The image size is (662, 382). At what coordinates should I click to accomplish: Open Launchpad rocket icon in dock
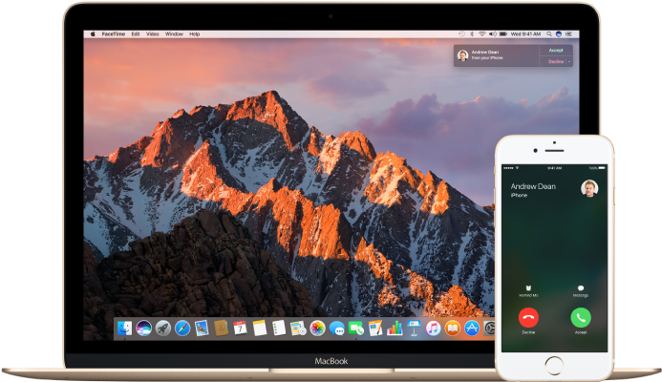point(163,328)
